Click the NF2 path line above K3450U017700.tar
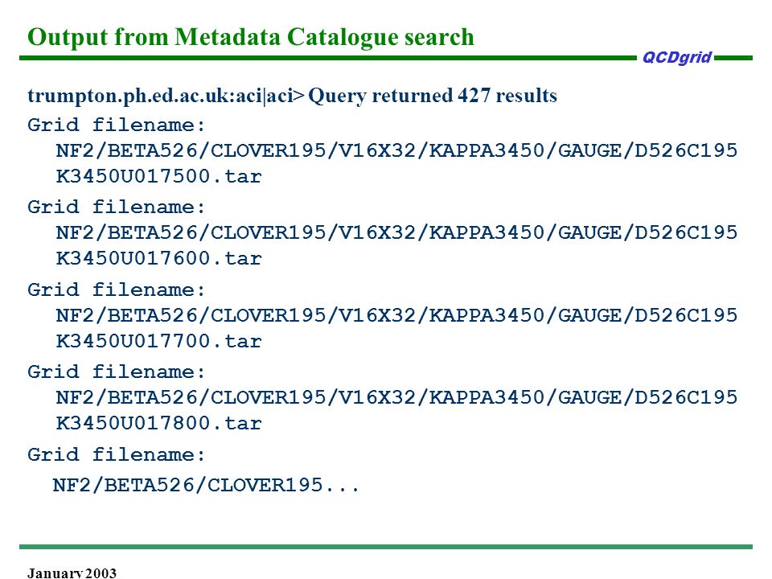 396,315
